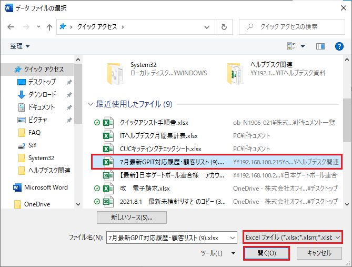Select Microsoft Word in the sidebar

45,187
